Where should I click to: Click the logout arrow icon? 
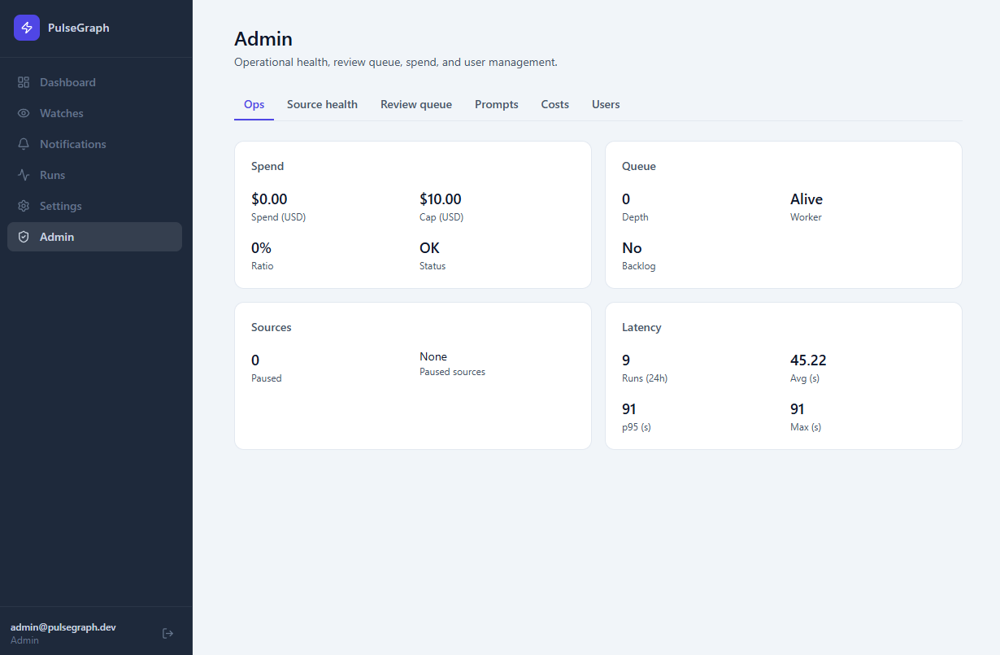tap(168, 633)
